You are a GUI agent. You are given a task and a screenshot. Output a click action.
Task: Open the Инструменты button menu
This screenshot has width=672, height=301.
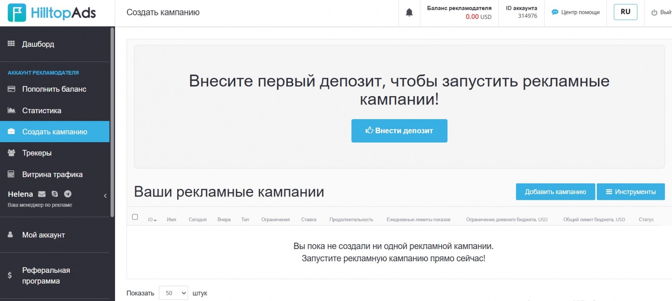(x=631, y=192)
